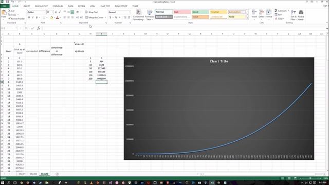This screenshot has width=329, height=185.
Task: Click the Insert Function fx icon
Action: pos(39,28)
